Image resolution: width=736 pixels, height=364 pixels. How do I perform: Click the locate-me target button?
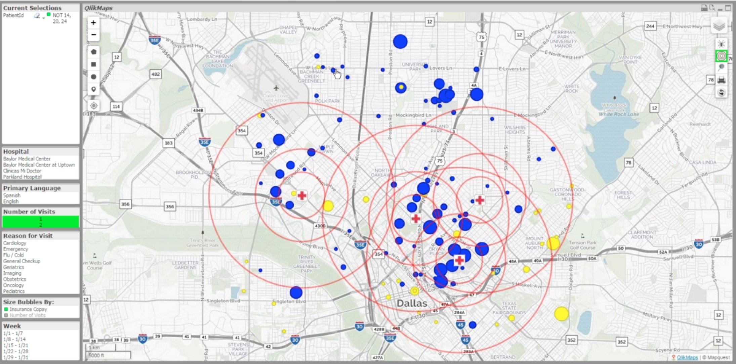pyautogui.click(x=94, y=106)
